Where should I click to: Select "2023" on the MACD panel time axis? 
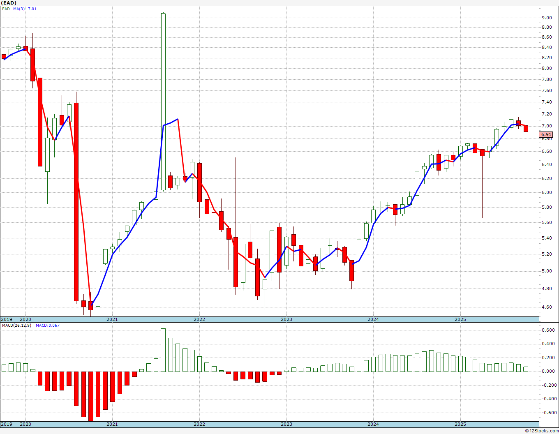(286, 424)
